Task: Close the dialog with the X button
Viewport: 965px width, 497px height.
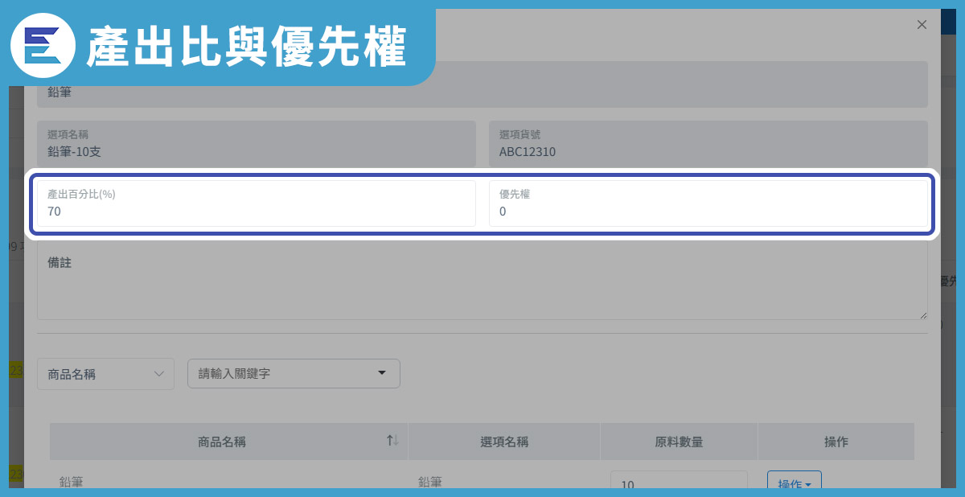Action: [x=922, y=25]
